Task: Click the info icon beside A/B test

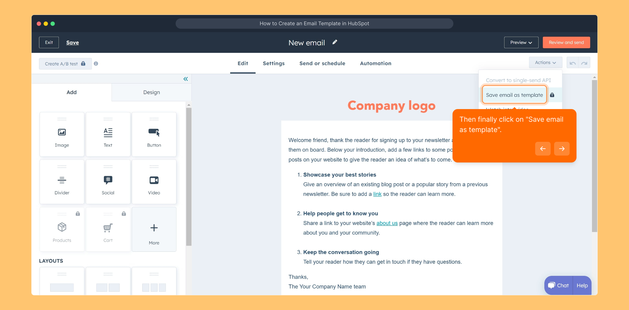Action: pyautogui.click(x=96, y=64)
